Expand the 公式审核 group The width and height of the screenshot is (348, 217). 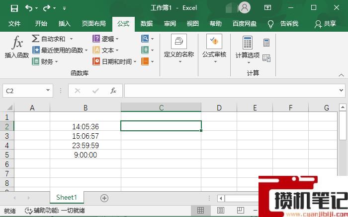point(214,49)
